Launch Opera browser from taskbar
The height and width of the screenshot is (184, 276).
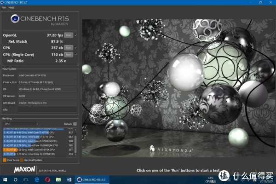(47, 179)
